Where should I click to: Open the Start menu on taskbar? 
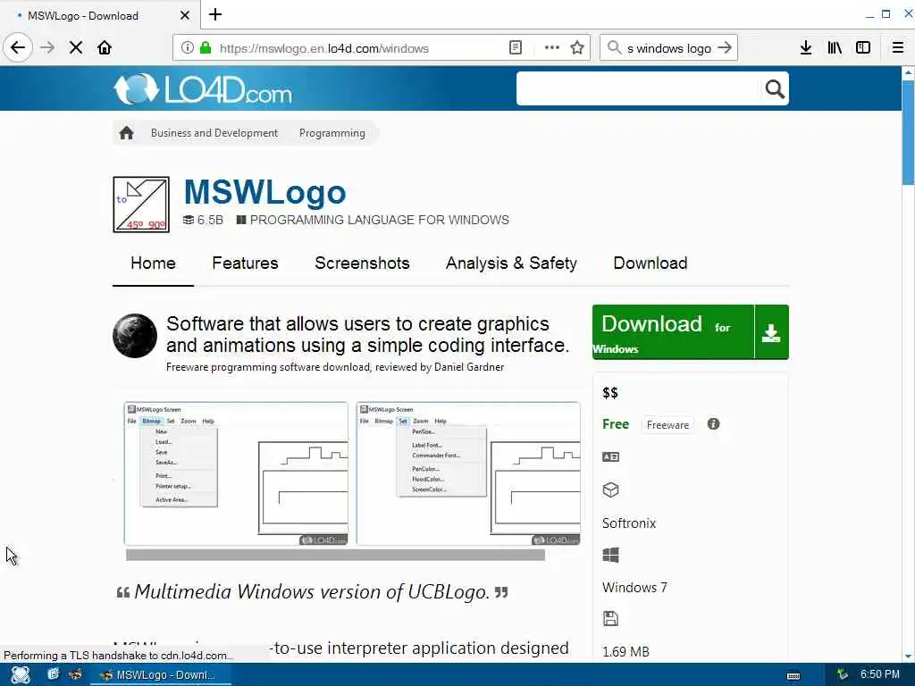click(21, 675)
